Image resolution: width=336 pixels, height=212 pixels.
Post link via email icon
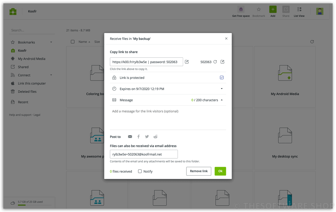pyautogui.click(x=130, y=137)
